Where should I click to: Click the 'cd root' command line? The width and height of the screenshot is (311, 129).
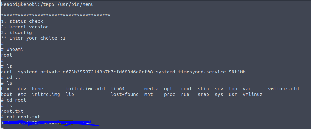click(14, 100)
